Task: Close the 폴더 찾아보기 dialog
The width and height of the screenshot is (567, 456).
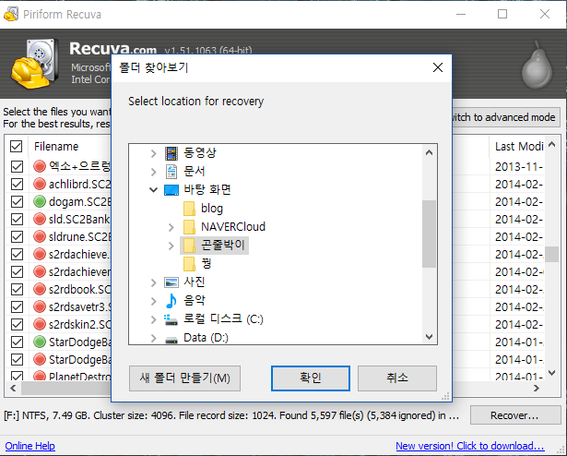Action: pyautogui.click(x=438, y=67)
